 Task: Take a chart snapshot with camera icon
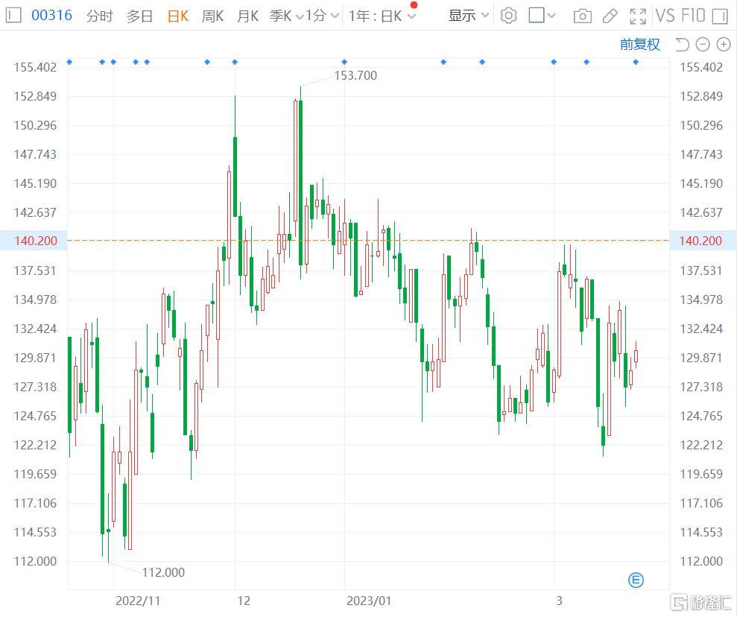[582, 16]
